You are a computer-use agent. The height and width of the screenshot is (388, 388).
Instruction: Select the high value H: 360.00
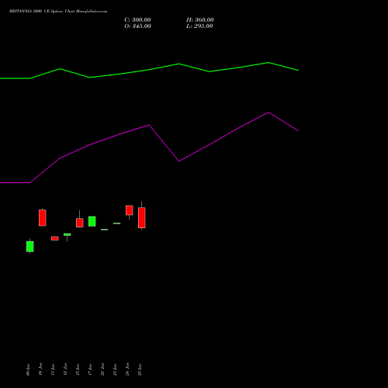coord(200,20)
